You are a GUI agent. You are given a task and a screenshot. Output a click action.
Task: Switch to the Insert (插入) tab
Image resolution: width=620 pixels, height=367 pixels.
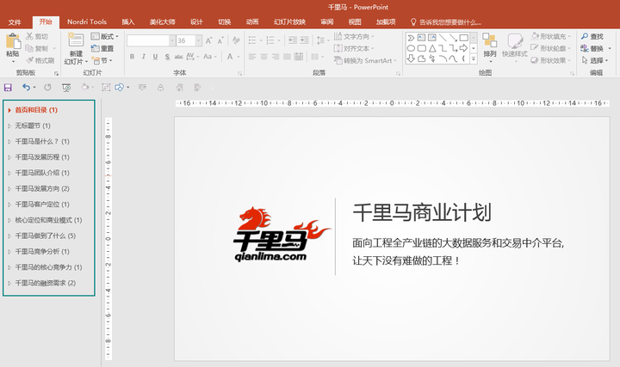[127, 21]
